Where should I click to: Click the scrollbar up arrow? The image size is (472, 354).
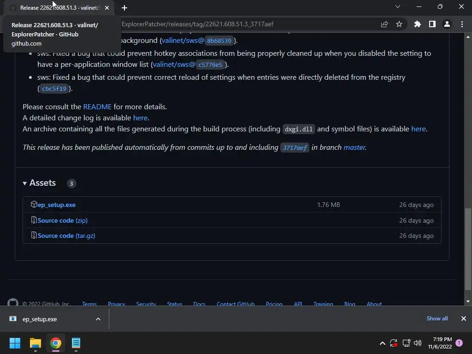[468, 37]
